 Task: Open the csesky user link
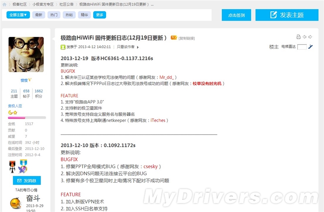(151, 167)
